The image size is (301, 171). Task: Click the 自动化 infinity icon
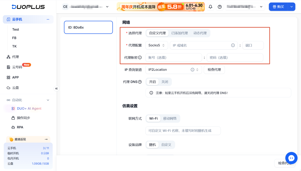pos(8,100)
